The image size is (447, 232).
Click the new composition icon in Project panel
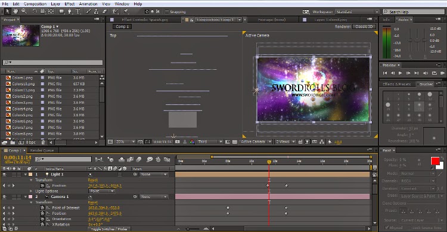[21, 142]
